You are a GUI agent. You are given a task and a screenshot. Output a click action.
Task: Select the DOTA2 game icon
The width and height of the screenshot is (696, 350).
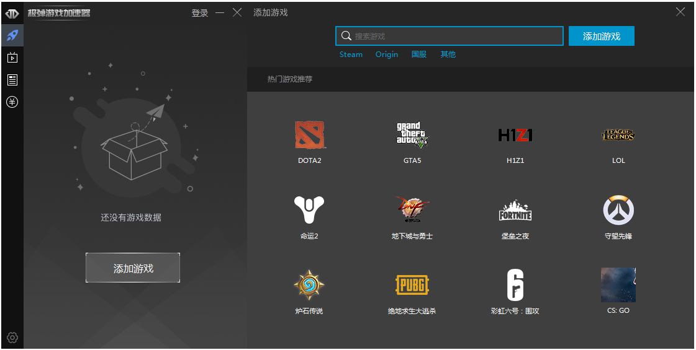309,134
